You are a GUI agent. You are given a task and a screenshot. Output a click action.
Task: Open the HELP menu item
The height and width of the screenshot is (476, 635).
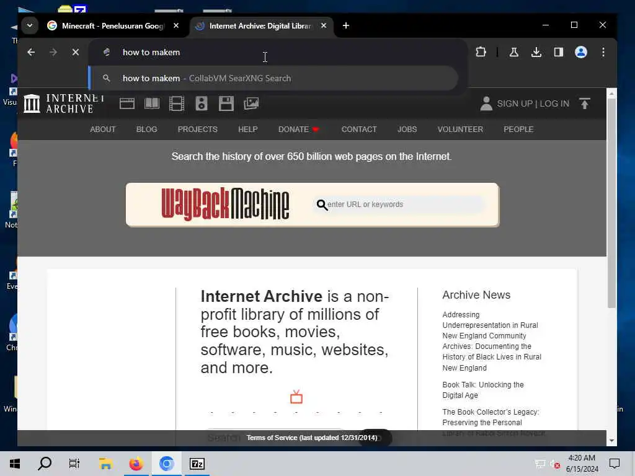pyautogui.click(x=248, y=130)
